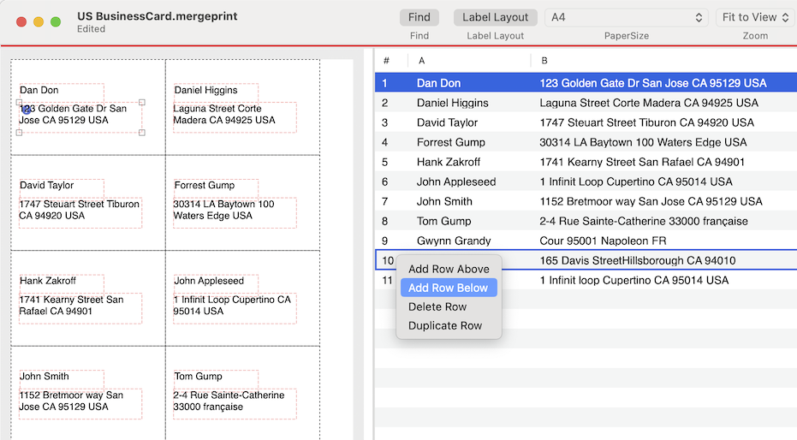Click row number 10 in table
The width and height of the screenshot is (797, 440).
coord(388,260)
